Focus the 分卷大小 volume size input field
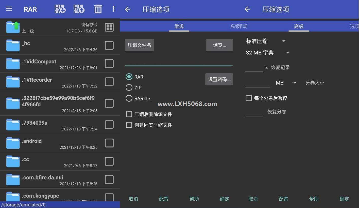Image resolution: width=359 pixels, height=208 pixels. [258, 83]
